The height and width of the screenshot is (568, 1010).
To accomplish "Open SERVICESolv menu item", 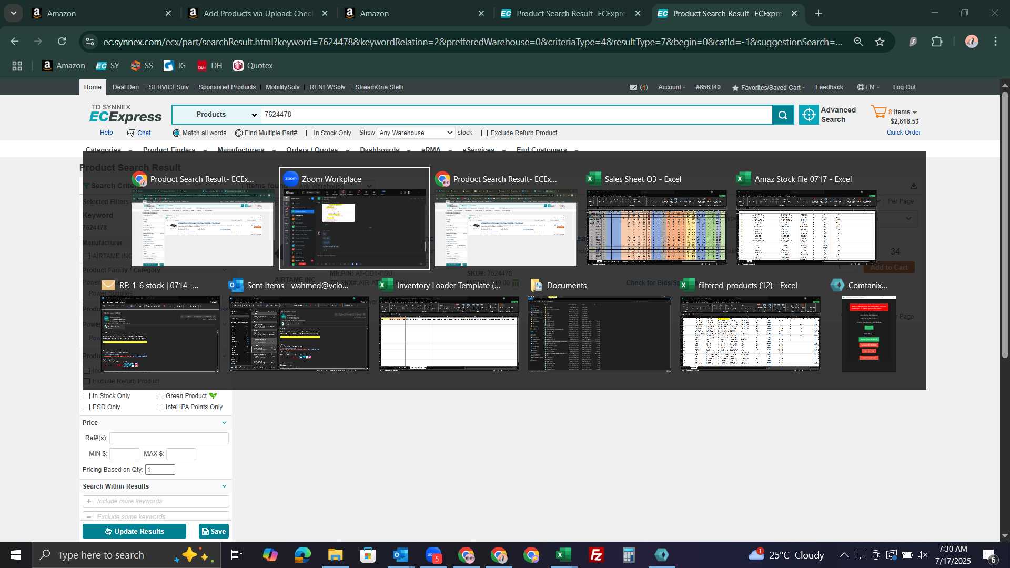I will click(x=168, y=87).
